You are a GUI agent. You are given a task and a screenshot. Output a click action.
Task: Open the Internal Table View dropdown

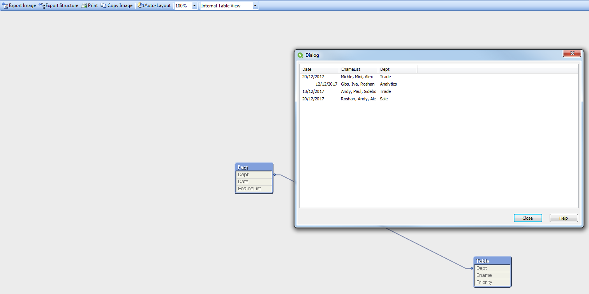(255, 6)
